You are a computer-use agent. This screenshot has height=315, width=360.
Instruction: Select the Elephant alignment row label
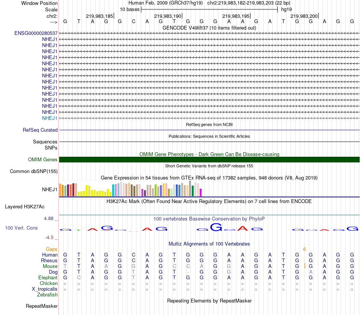pyautogui.click(x=48, y=277)
